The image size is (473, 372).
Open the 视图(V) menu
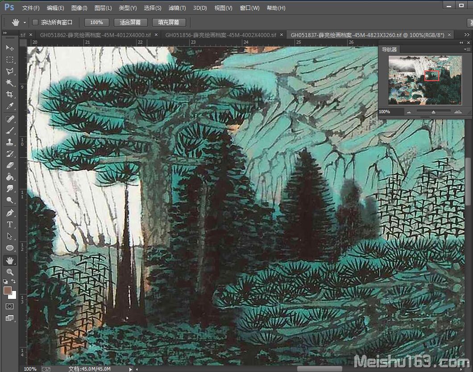223,8
